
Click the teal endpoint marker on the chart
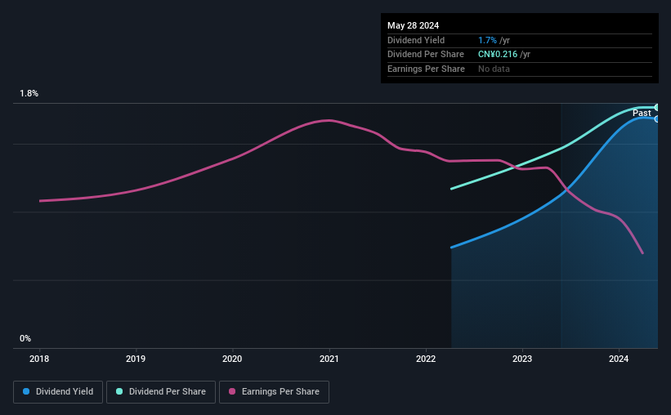(657, 107)
